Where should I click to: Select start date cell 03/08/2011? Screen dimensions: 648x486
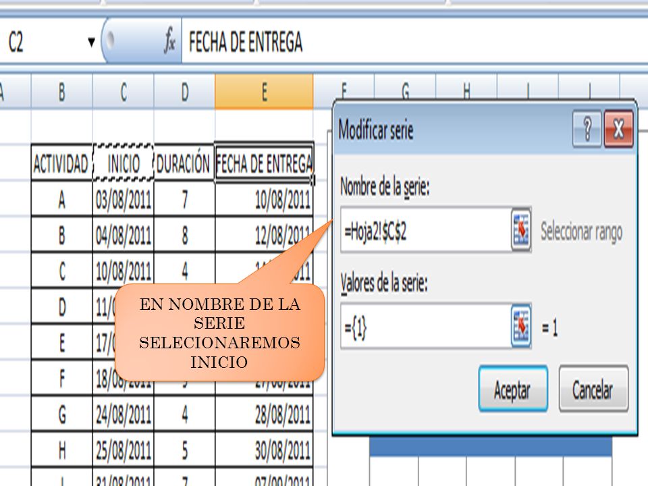[123, 199]
